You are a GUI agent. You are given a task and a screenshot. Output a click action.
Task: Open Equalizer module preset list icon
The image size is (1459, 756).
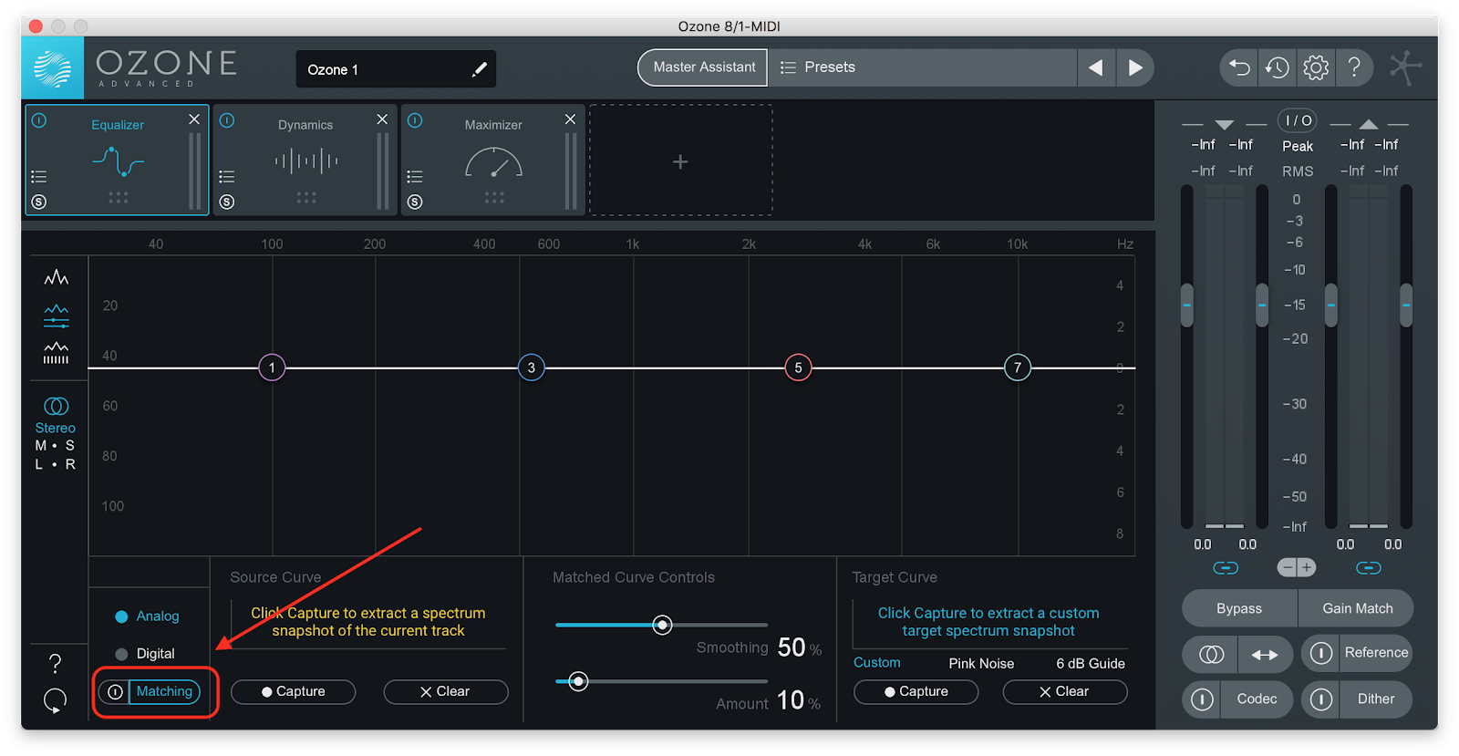[39, 177]
